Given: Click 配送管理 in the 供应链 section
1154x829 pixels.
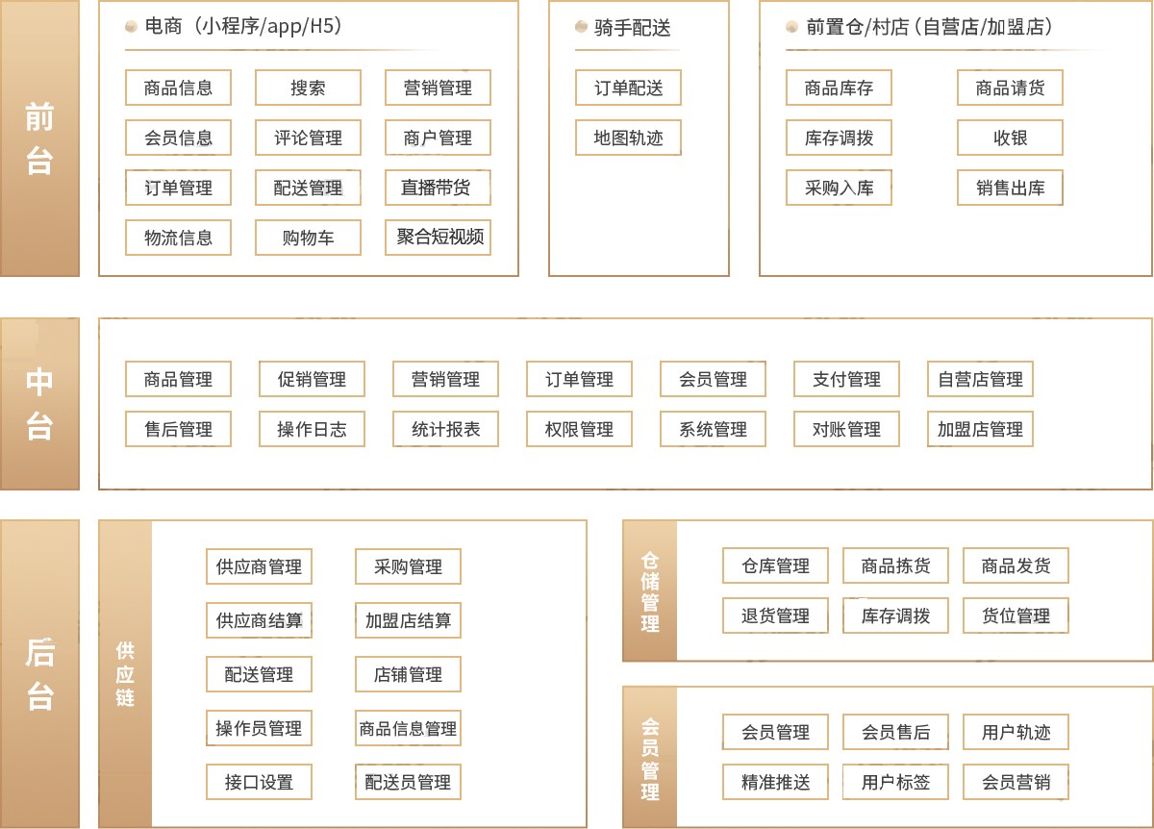Looking at the screenshot, I should click(259, 674).
